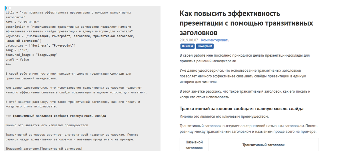Screen dimensions: 343x156
Task: Click the opening +++ front matter delimiter
Action: tap(8, 8)
